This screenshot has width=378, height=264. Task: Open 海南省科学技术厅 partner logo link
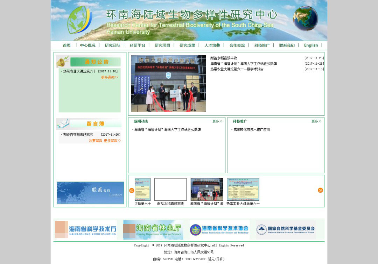tap(85, 230)
